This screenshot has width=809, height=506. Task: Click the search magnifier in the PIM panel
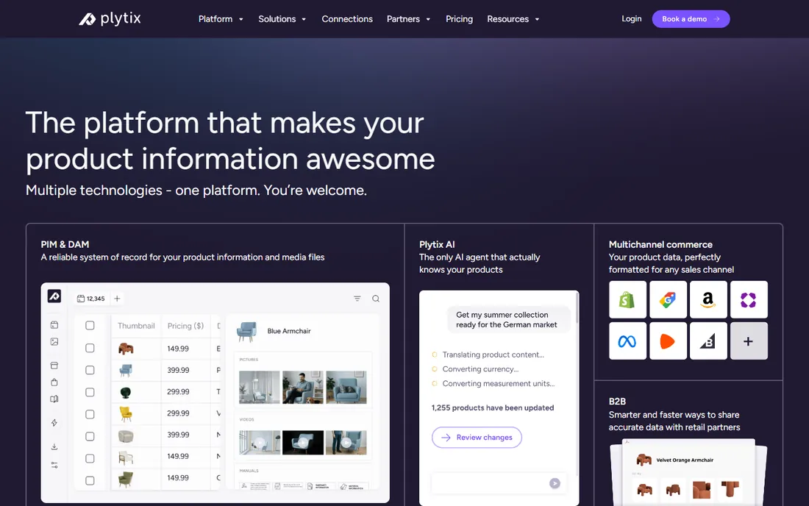click(376, 299)
